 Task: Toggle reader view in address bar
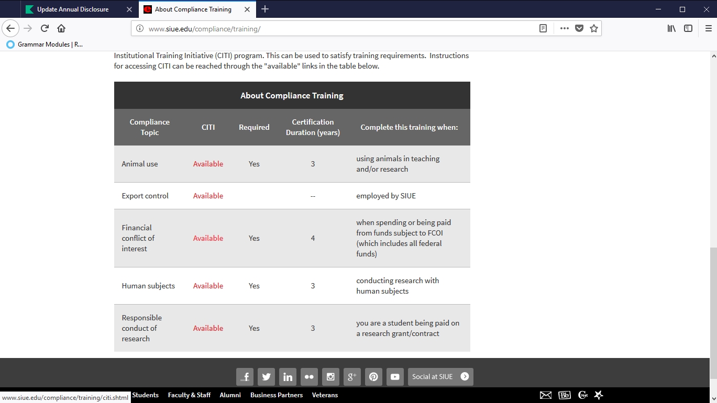[x=543, y=29]
